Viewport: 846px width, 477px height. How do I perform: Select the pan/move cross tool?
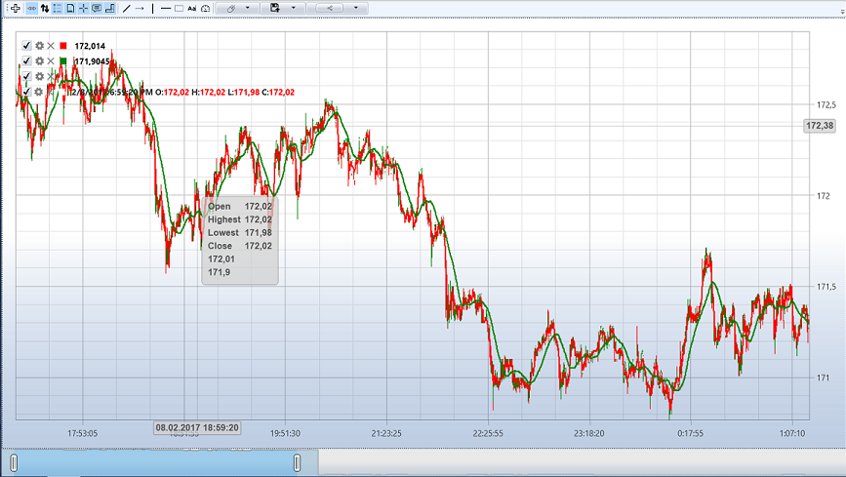coord(16,8)
